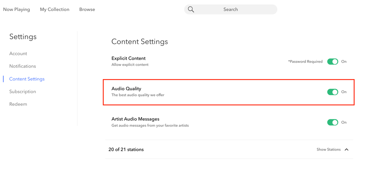Disable the Audio Quality toggle

[333, 92]
